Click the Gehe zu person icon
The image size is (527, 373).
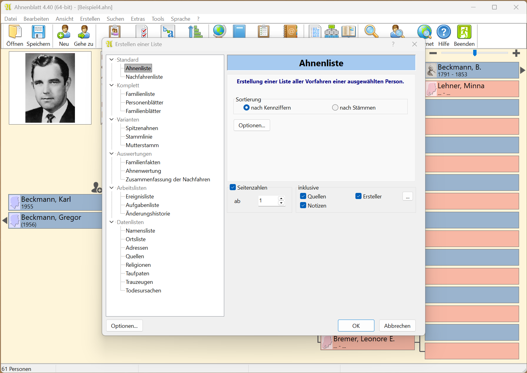tap(84, 32)
